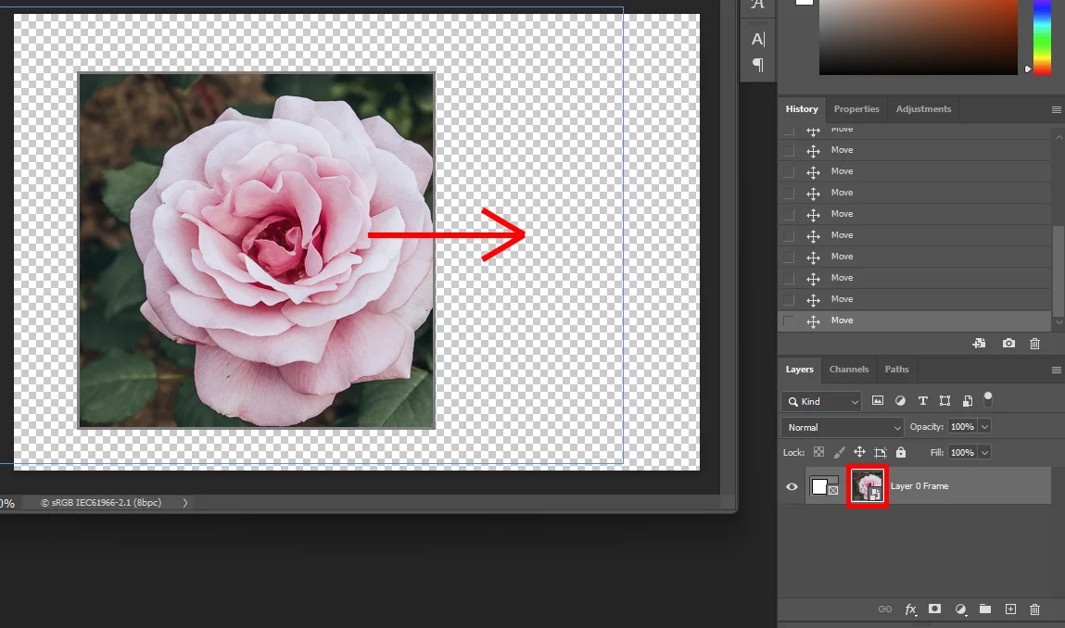Screen dimensions: 1065x628
Task: Click the Opacity 100% field
Action: click(x=962, y=426)
